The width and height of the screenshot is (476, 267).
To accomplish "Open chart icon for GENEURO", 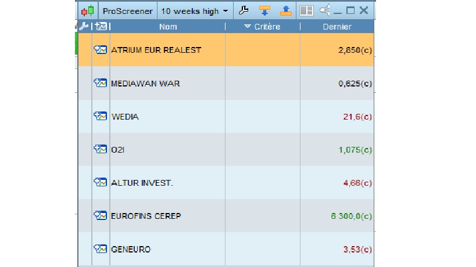I will click(x=100, y=249).
